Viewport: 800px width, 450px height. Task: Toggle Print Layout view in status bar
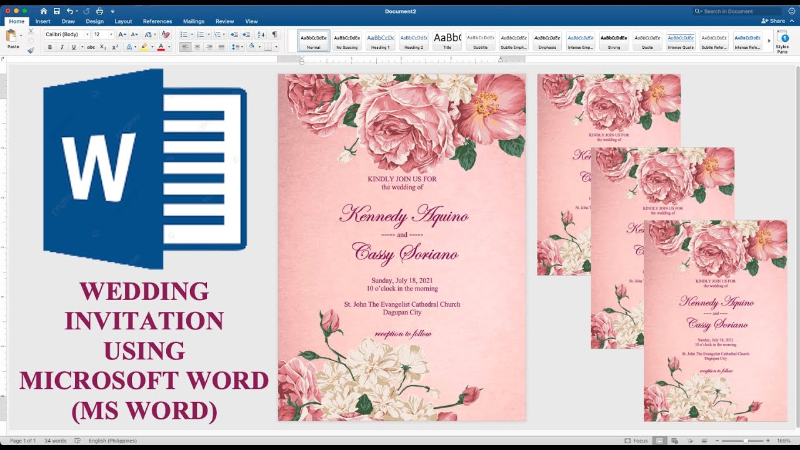pyautogui.click(x=659, y=441)
